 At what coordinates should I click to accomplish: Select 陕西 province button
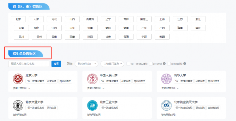(x=90, y=37)
